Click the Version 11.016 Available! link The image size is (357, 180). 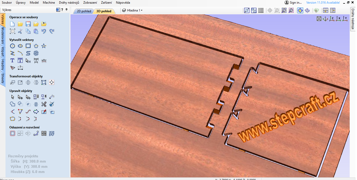pos(323,3)
